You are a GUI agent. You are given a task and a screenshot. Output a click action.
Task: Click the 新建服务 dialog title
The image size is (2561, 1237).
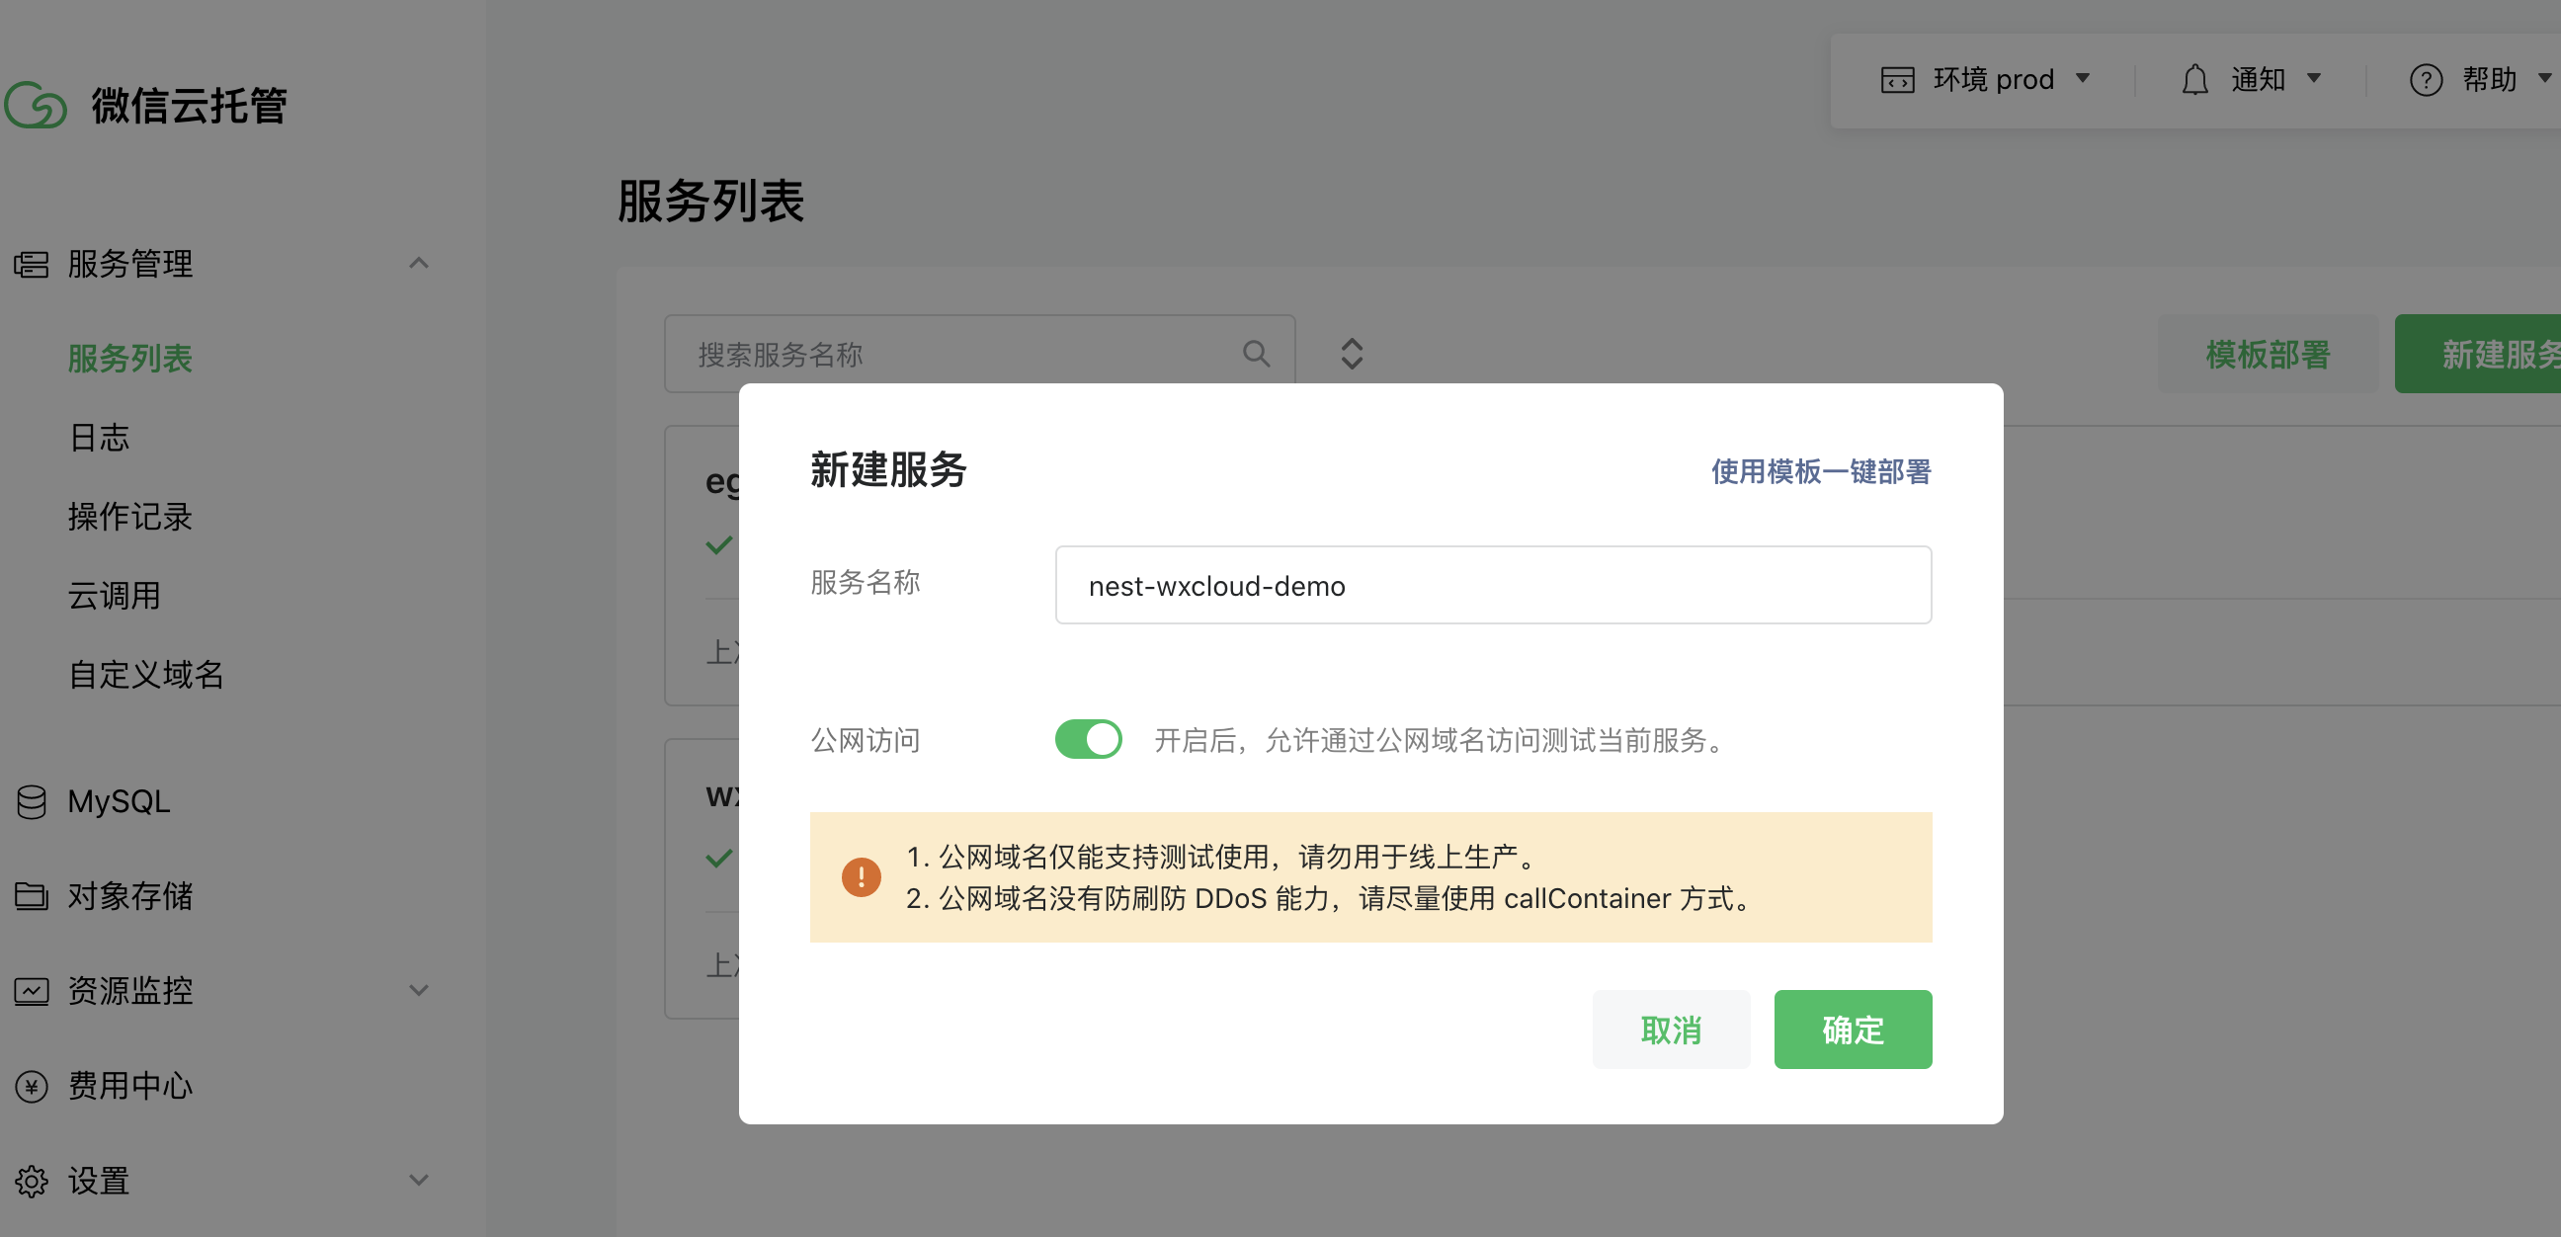889,469
